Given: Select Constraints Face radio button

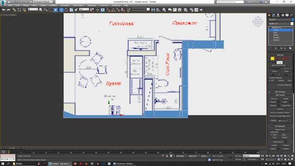Looking at the screenshot, I should click(x=271, y=137).
